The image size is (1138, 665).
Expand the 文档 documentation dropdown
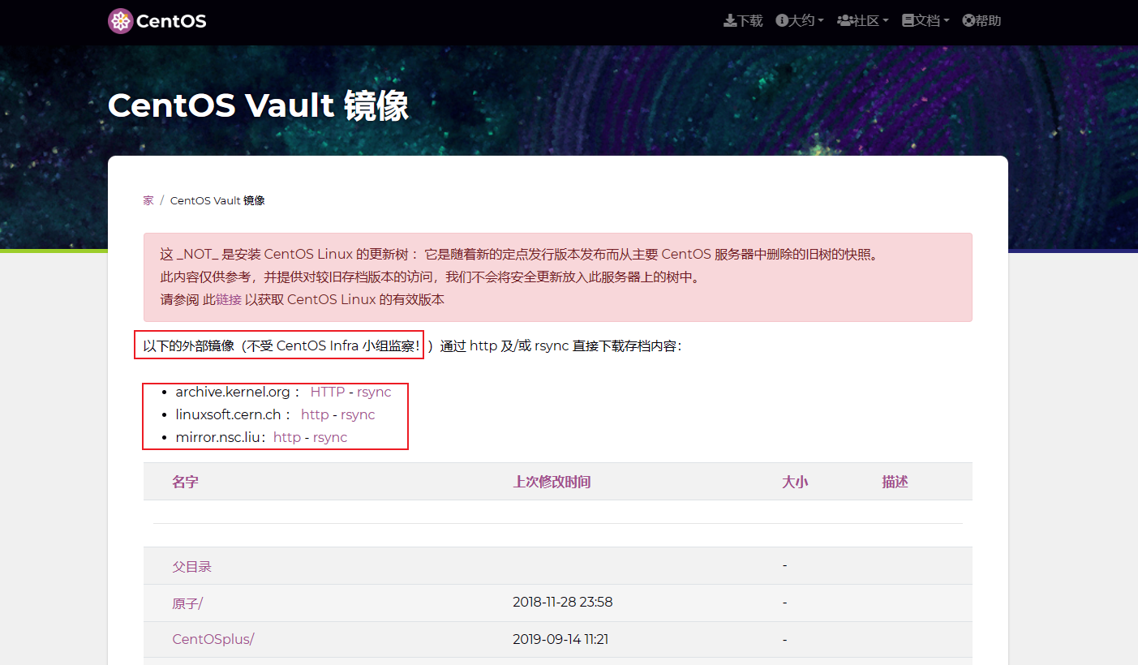coord(925,21)
